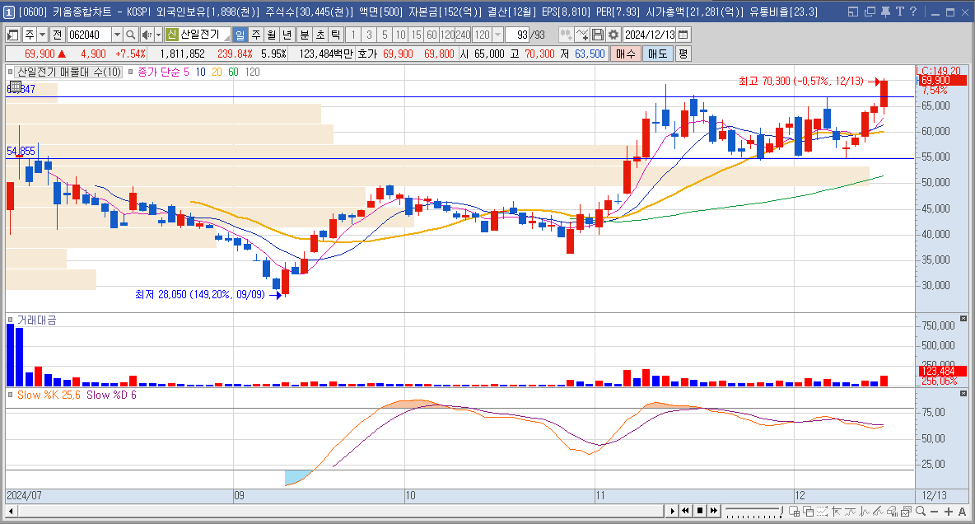The width and height of the screenshot is (975, 524).
Task: Click the chart image capture icon
Action: point(906,512)
